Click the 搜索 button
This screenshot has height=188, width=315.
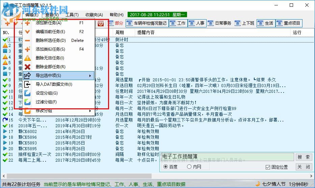[x=304, y=157]
